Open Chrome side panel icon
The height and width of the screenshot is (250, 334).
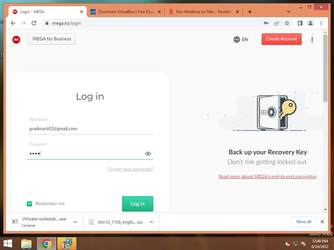point(300,23)
